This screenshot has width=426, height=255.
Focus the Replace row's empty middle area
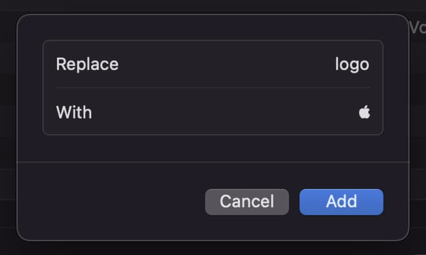tap(223, 64)
